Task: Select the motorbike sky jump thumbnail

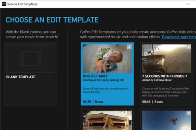Action: click(x=167, y=121)
